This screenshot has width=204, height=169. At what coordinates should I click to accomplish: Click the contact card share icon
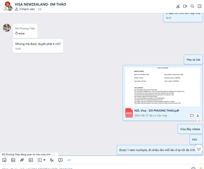pyautogui.click(x=31, y=160)
